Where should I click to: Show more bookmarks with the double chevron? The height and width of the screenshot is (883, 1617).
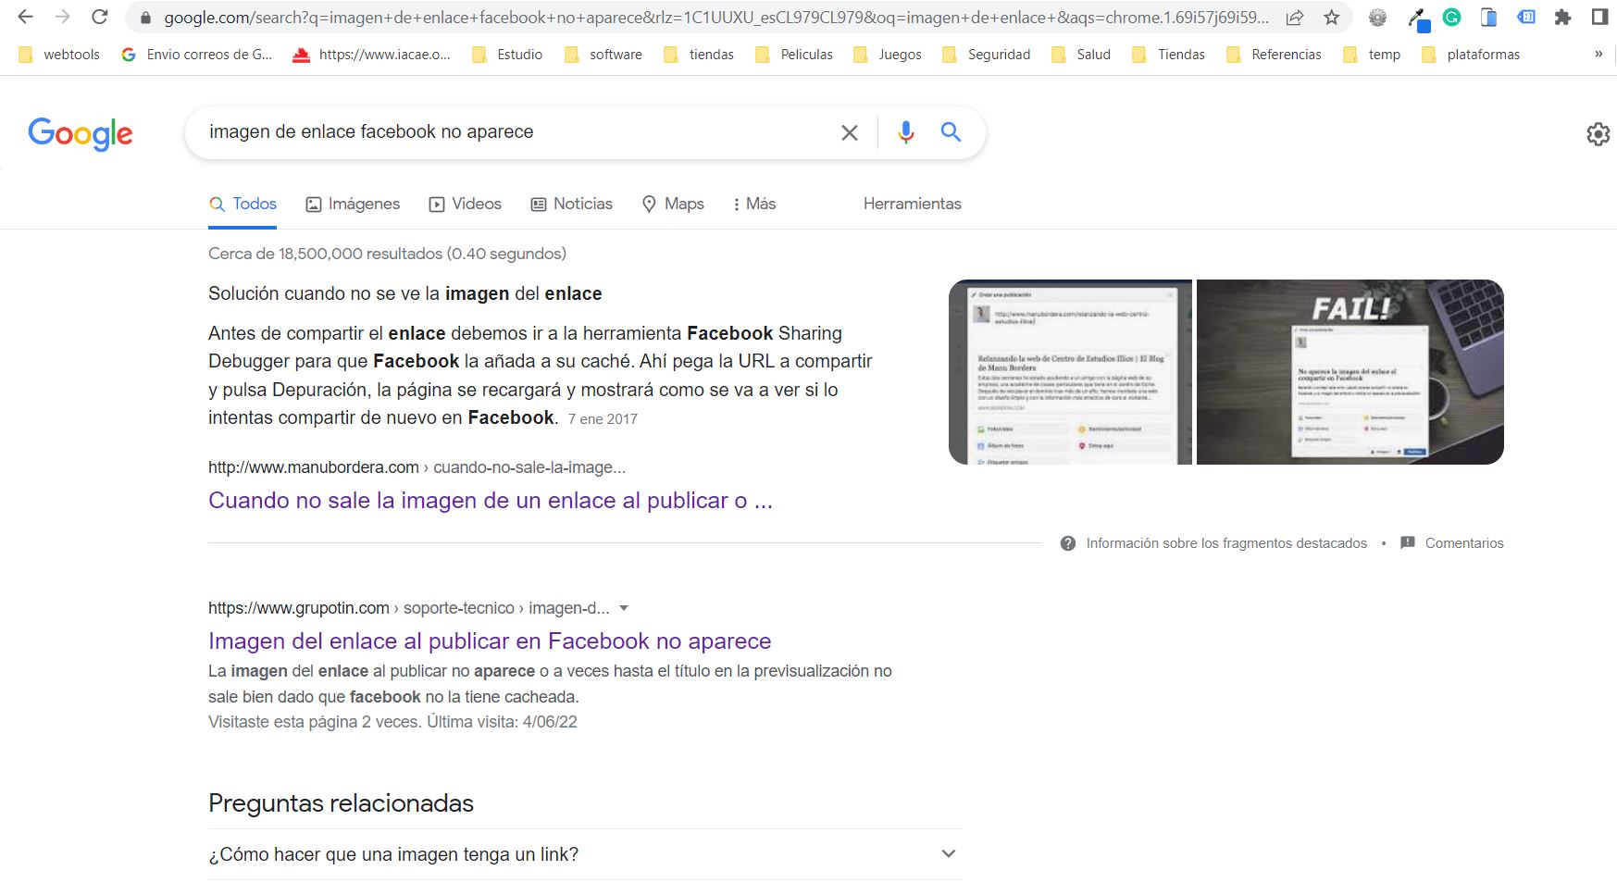click(x=1598, y=55)
